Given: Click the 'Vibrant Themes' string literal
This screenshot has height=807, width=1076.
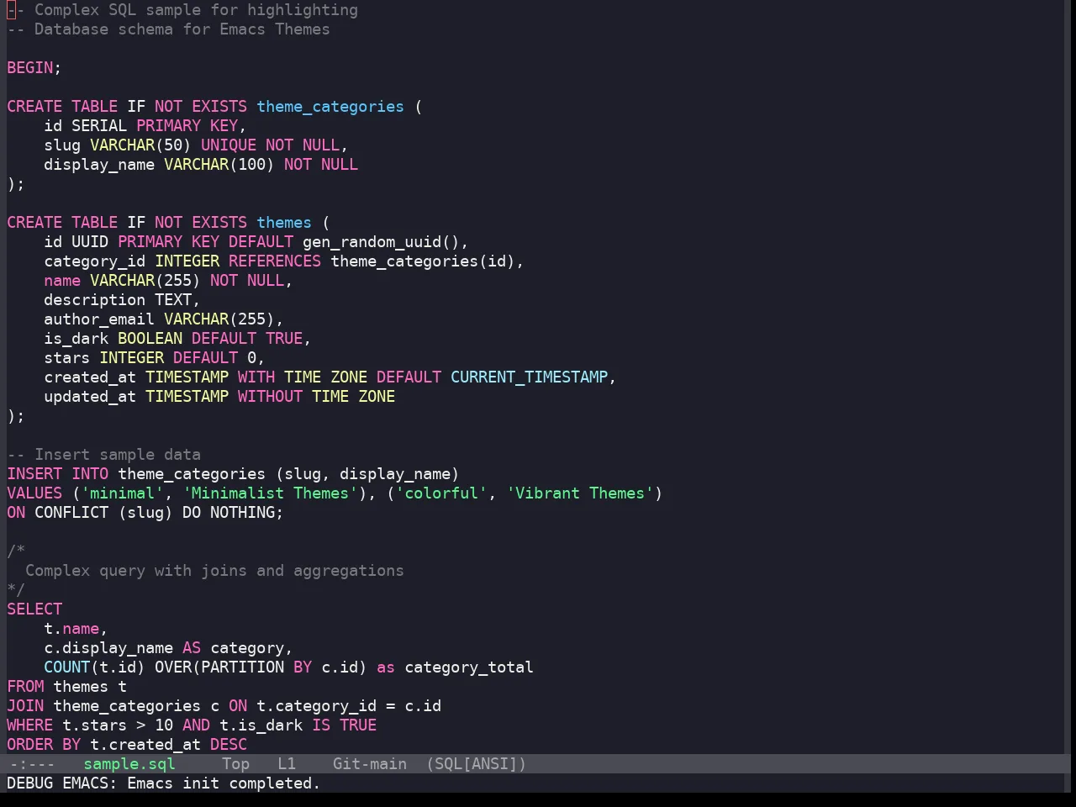Looking at the screenshot, I should click(580, 493).
